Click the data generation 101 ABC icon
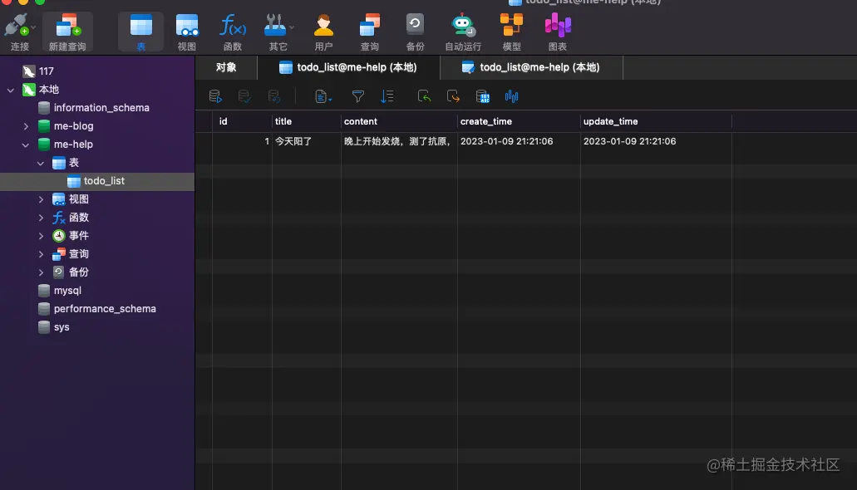857x490 pixels. pyautogui.click(x=483, y=96)
